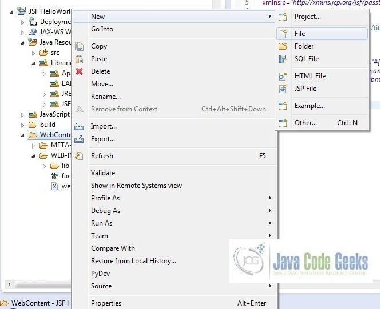Screen dimensions: 381x309
Task: Click the Refresh icon in context menu
Action: click(x=79, y=156)
